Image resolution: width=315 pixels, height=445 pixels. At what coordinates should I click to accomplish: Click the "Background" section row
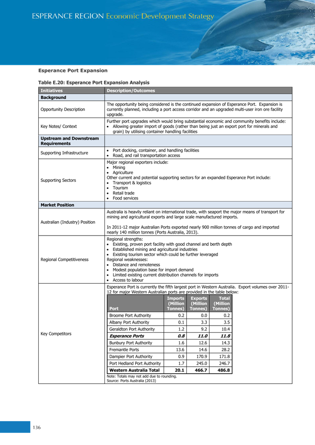point(53,97)
